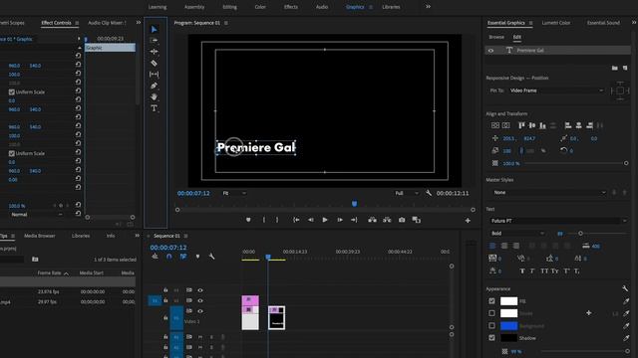This screenshot has width=638, height=358.
Task: Toggle the Shadow checkbox in Appearance
Action: 491,338
